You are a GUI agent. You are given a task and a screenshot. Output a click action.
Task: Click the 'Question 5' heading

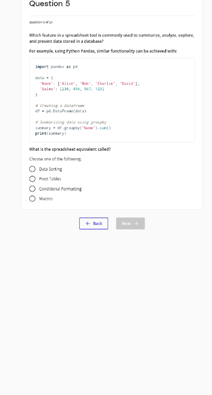tap(49, 4)
